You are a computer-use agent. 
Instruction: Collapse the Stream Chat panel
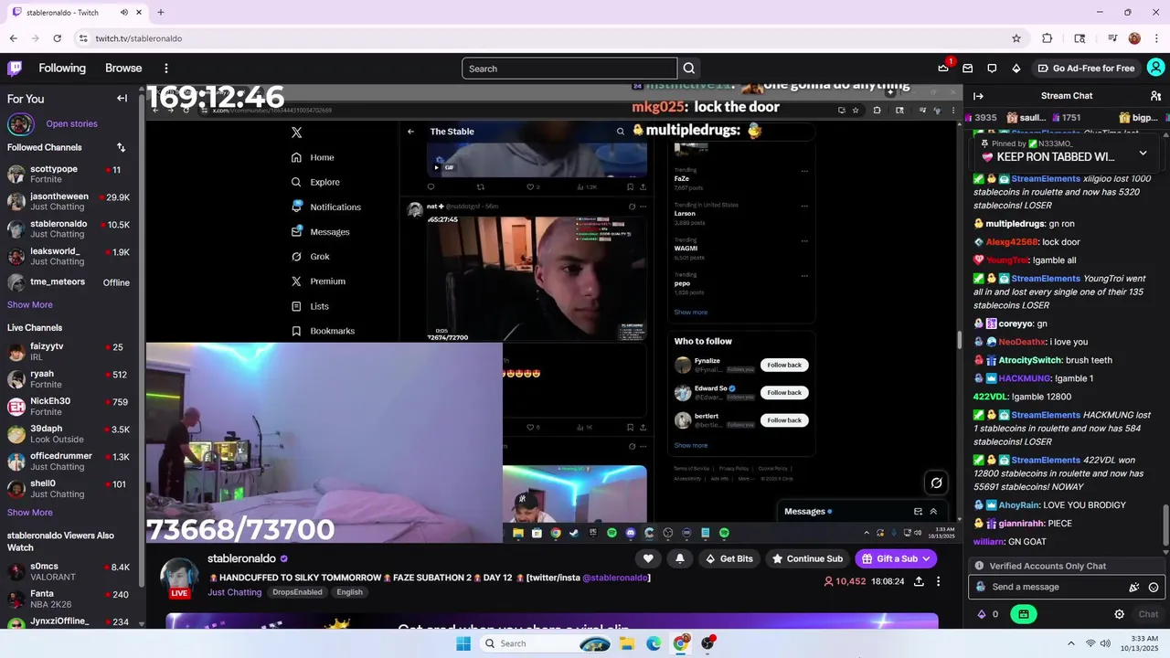click(978, 96)
